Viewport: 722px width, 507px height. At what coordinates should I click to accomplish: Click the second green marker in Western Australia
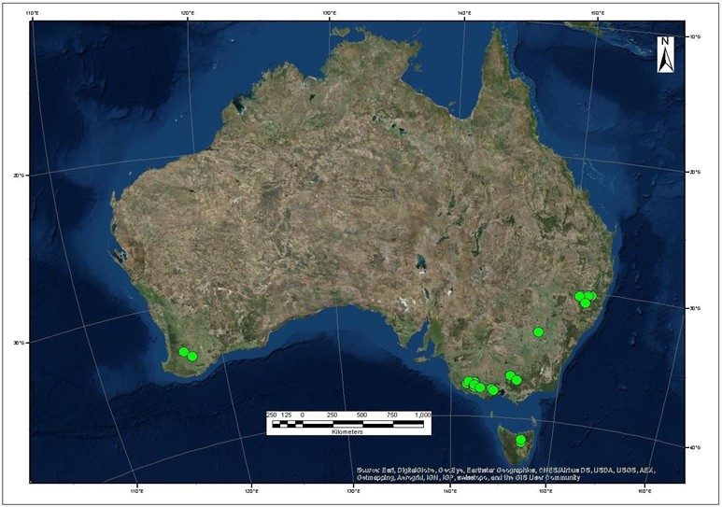point(192,356)
